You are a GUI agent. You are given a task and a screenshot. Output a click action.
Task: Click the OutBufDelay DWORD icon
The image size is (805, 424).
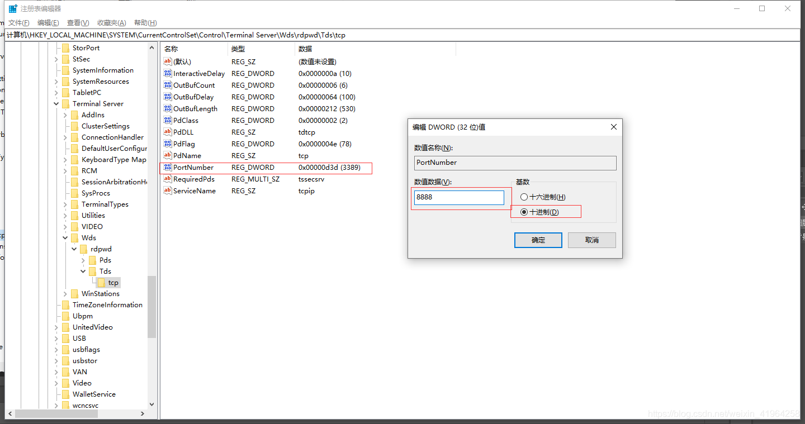click(168, 97)
